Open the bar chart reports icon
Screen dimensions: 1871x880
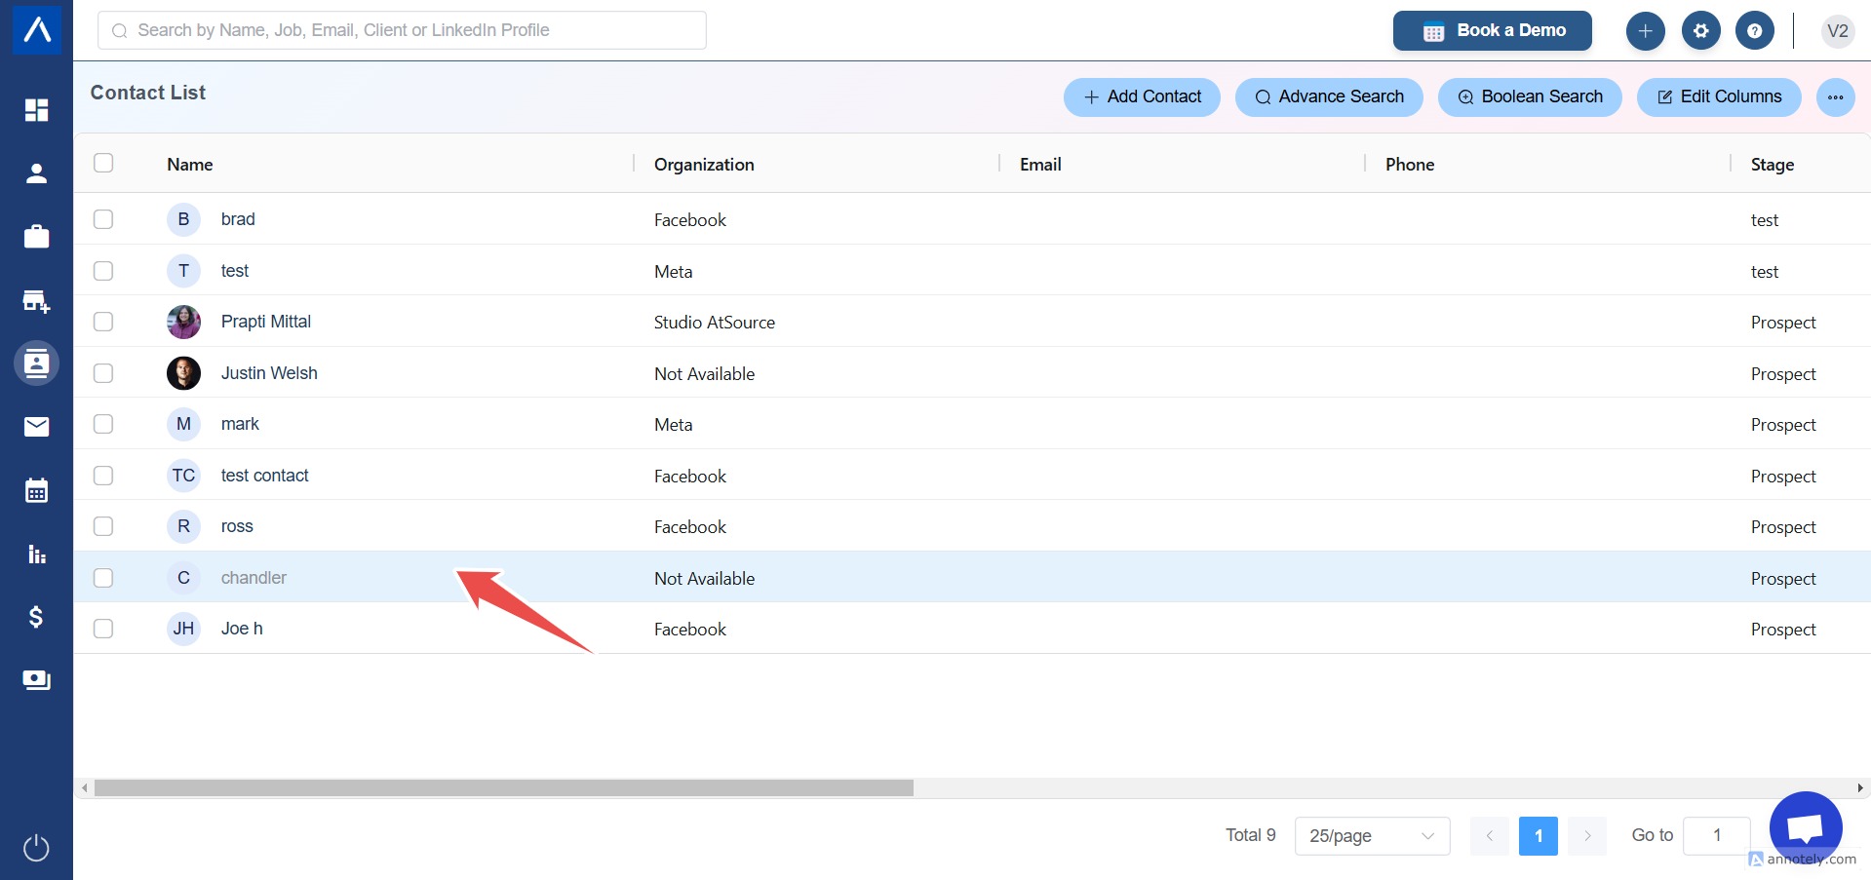tap(36, 555)
